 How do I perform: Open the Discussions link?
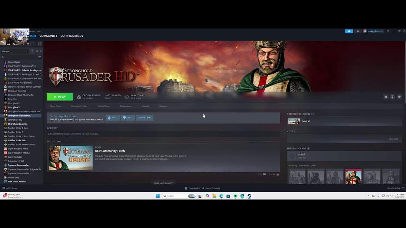(126, 106)
